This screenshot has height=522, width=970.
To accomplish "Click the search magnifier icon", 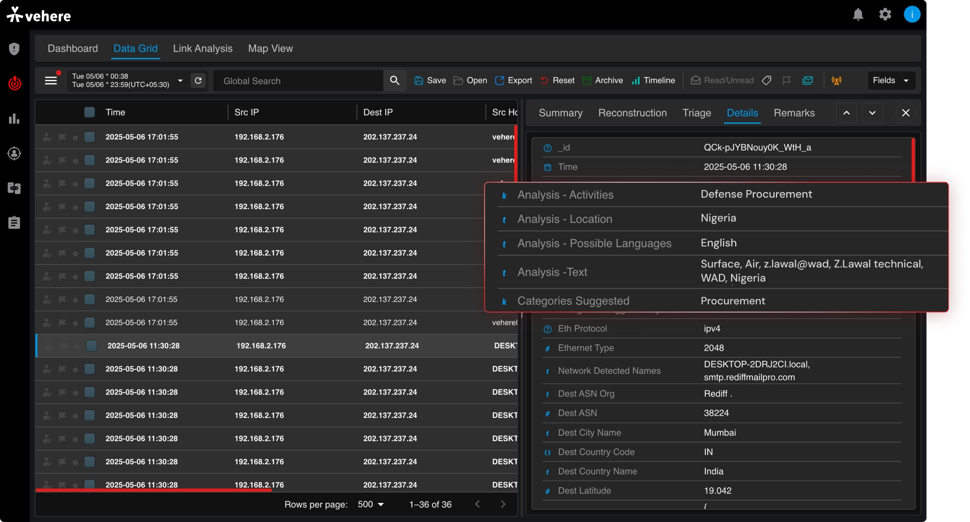I will (x=395, y=81).
